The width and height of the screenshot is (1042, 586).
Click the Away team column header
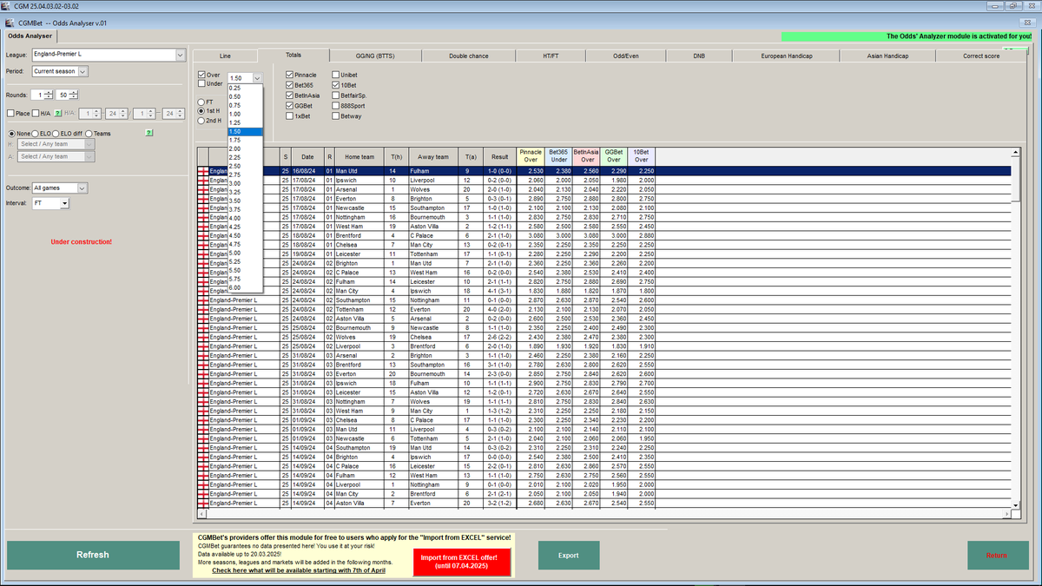click(433, 157)
